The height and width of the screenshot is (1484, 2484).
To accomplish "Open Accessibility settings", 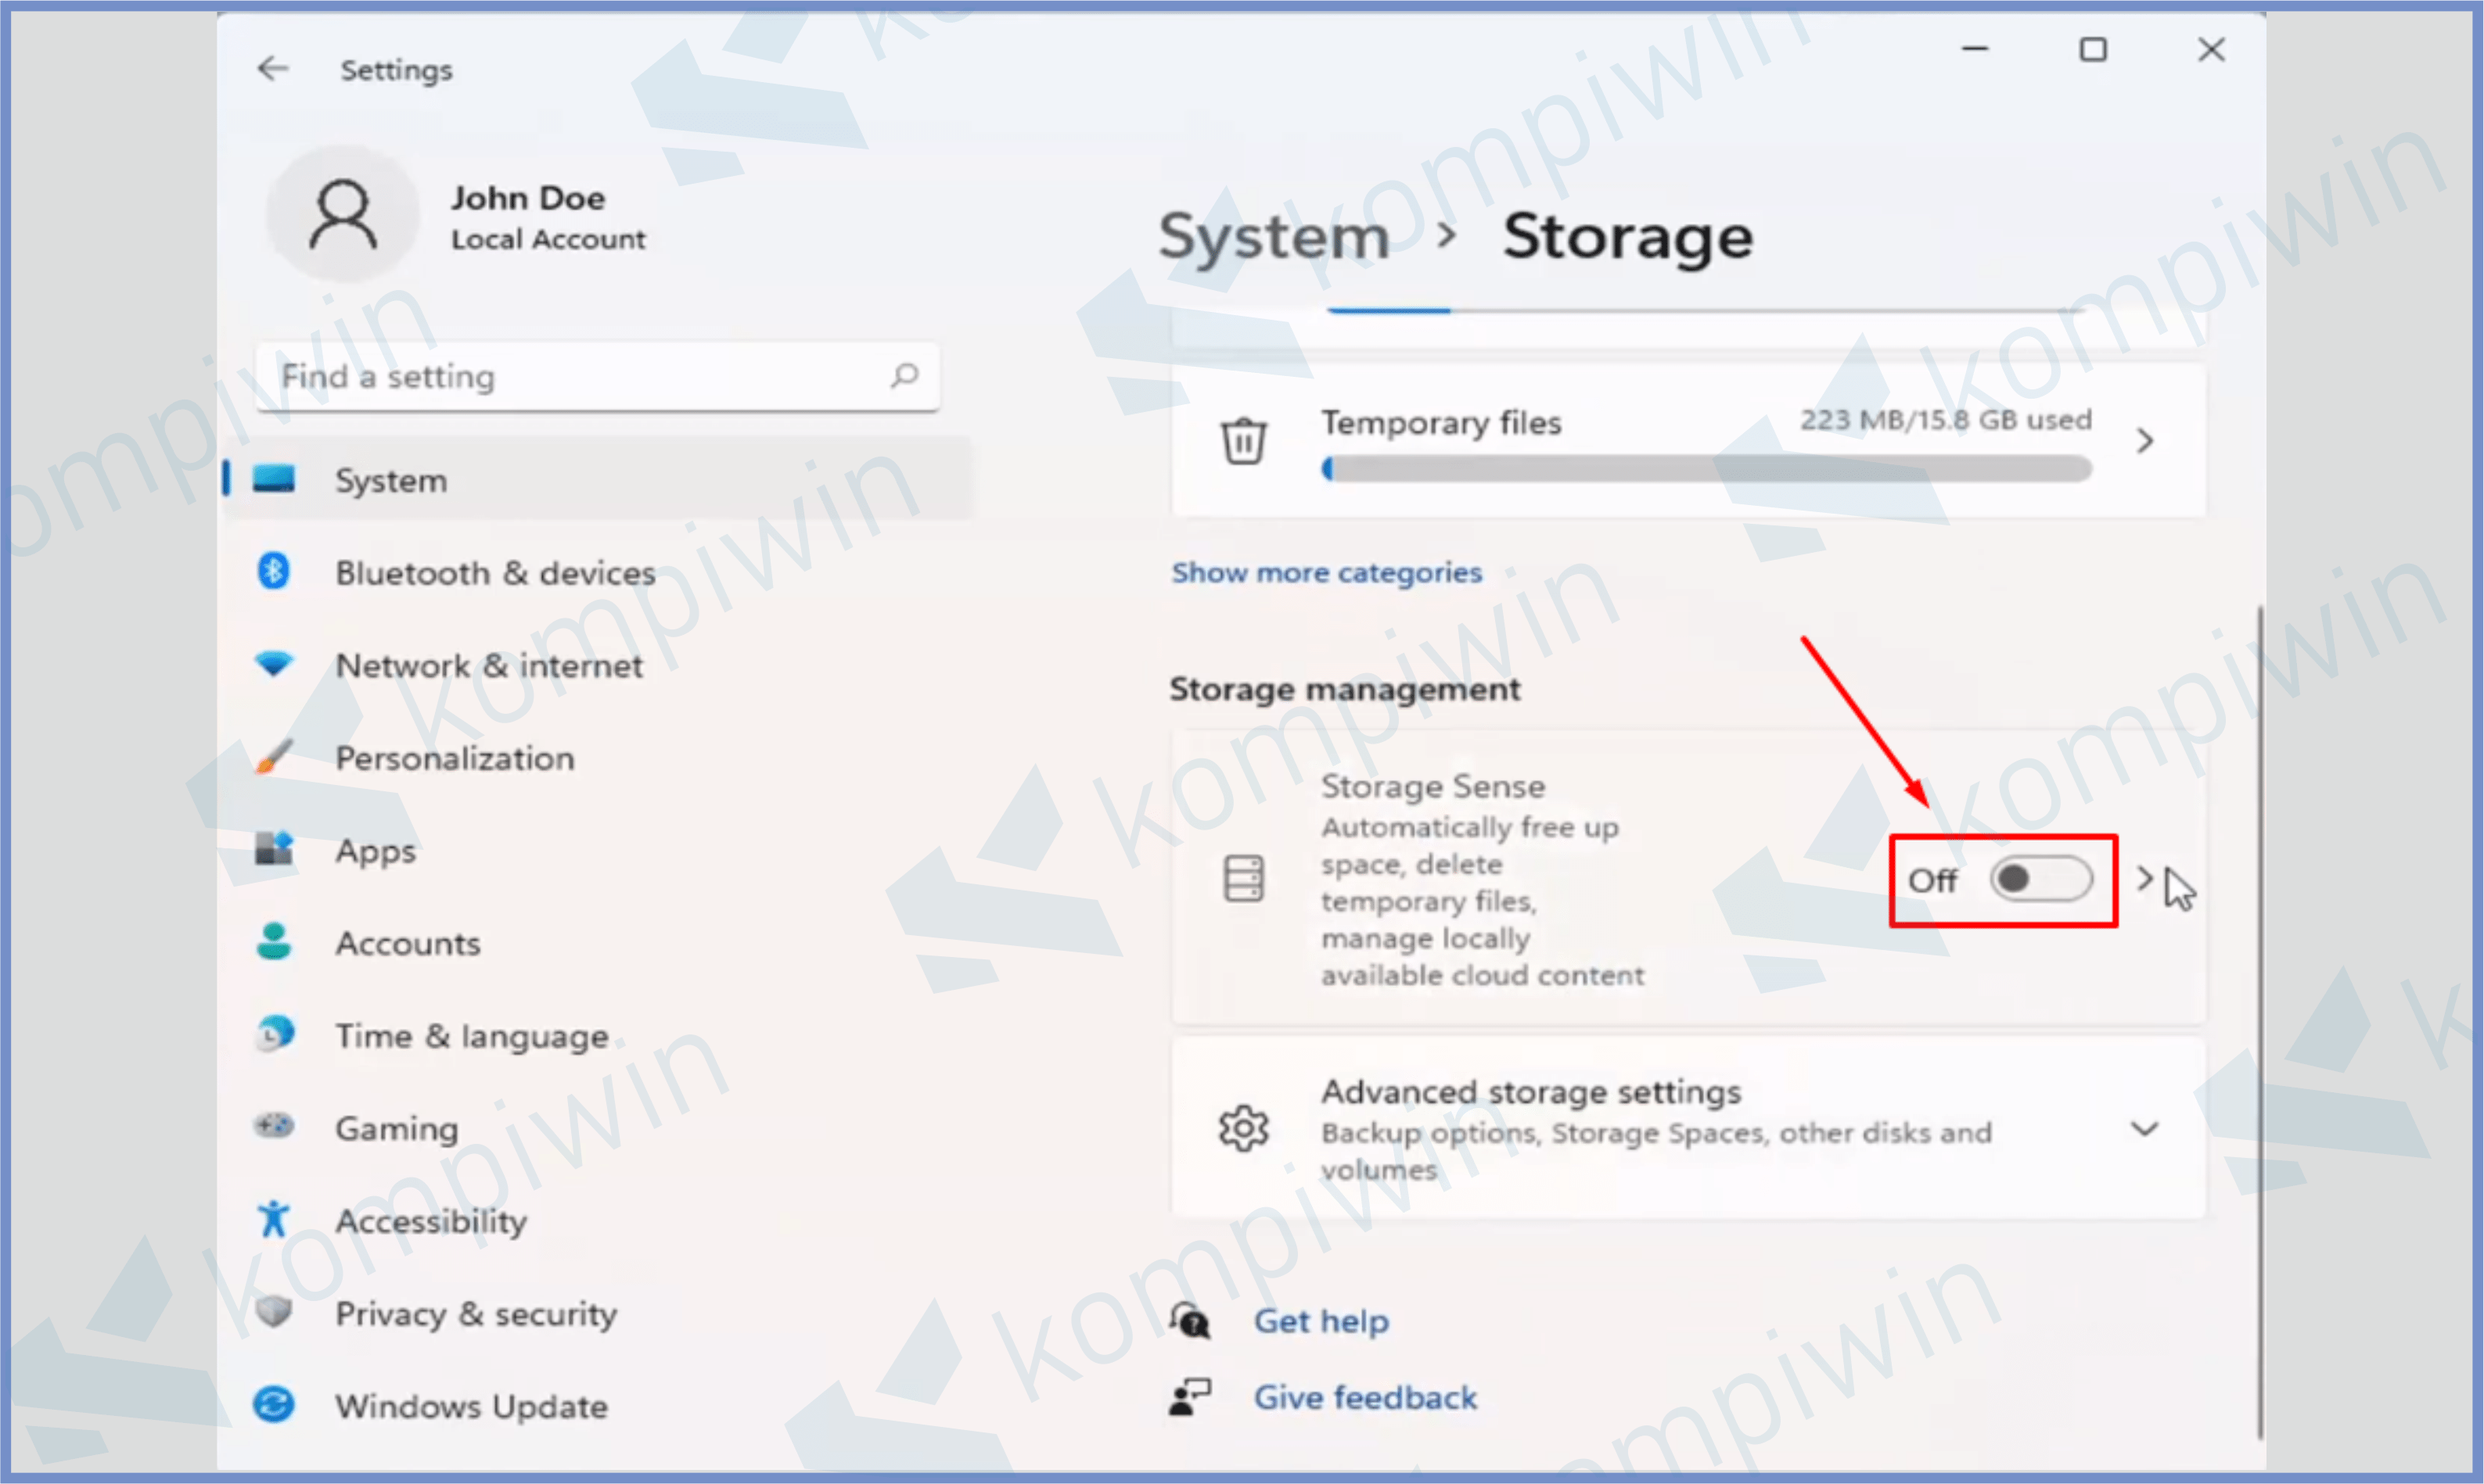I will click(x=596, y=1220).
